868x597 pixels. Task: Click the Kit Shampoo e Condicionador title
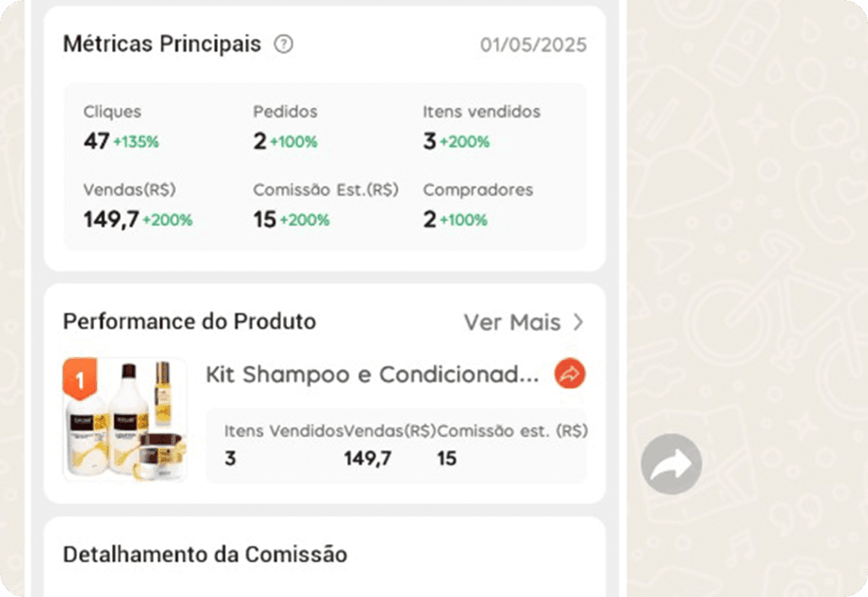coord(372,374)
